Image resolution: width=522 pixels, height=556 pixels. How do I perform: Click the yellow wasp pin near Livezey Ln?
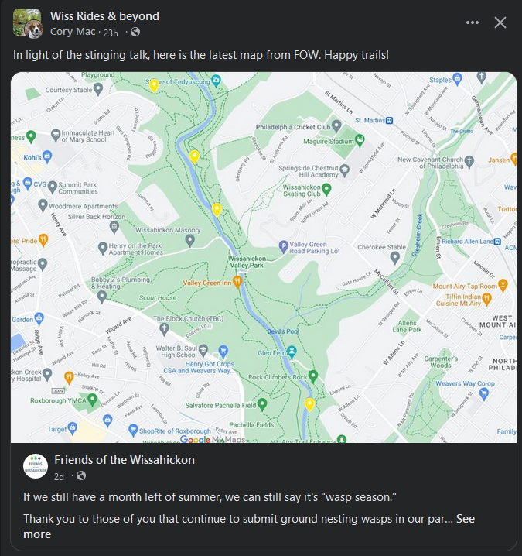click(309, 403)
